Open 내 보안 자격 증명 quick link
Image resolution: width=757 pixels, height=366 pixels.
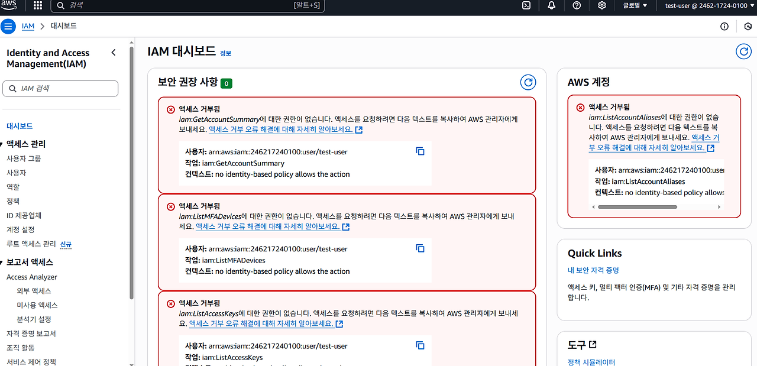[593, 270]
